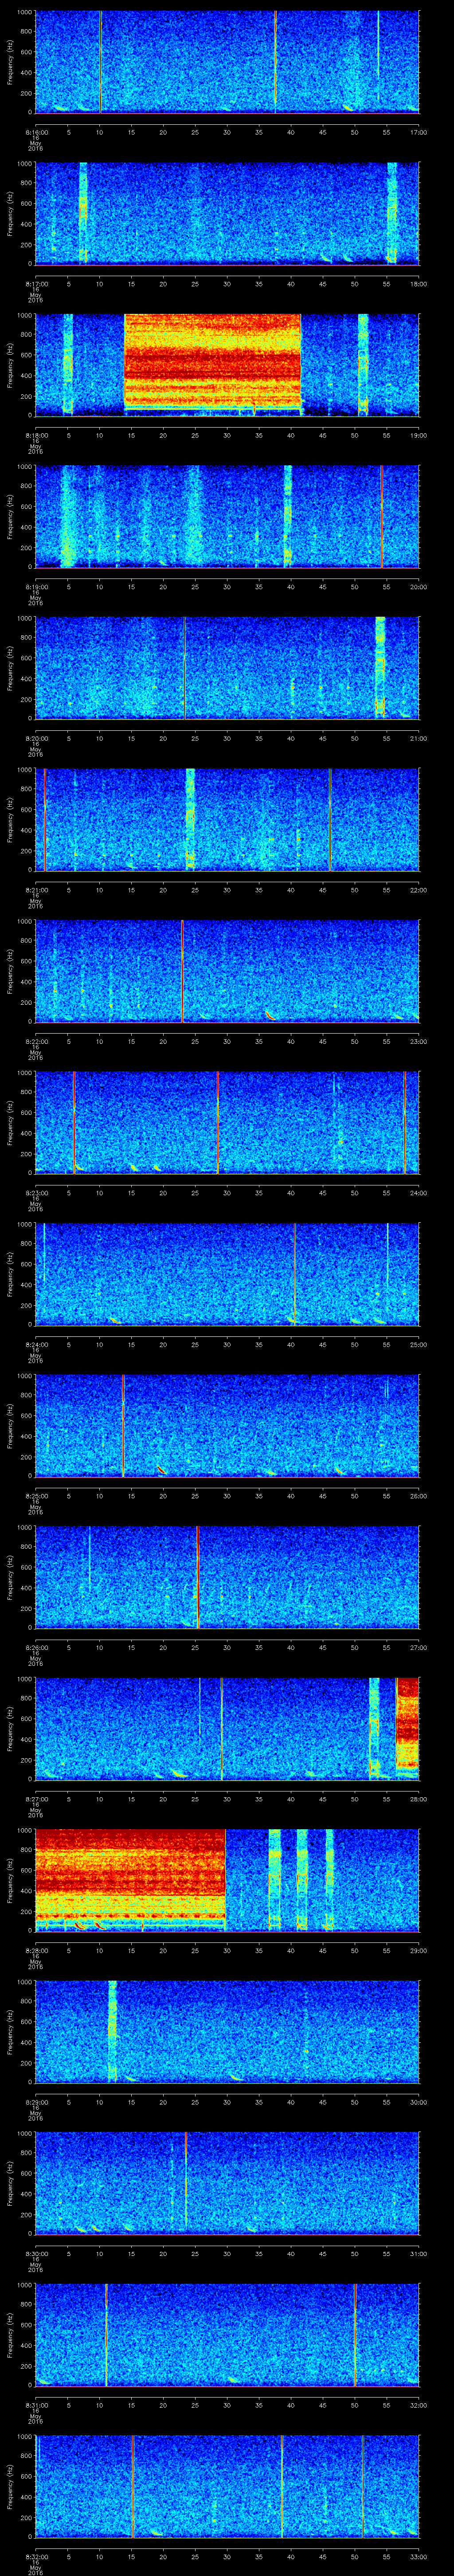
Task: Click the "8:16:00" start time label
Action: coord(37,132)
